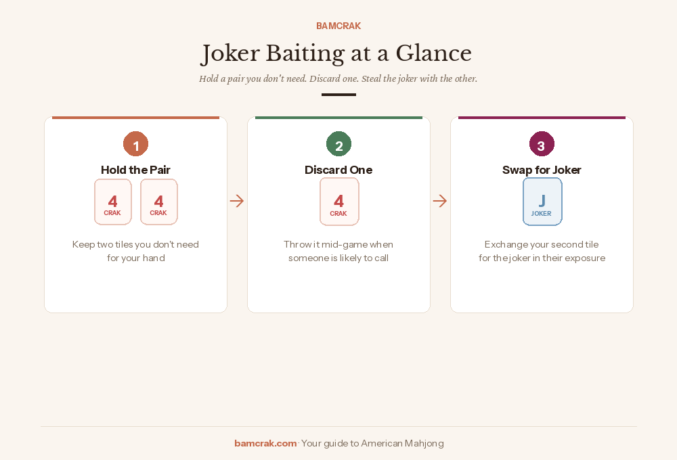The image size is (677, 460).
Task: Click the italic subtitle about stealing the joker
Action: coord(338,78)
